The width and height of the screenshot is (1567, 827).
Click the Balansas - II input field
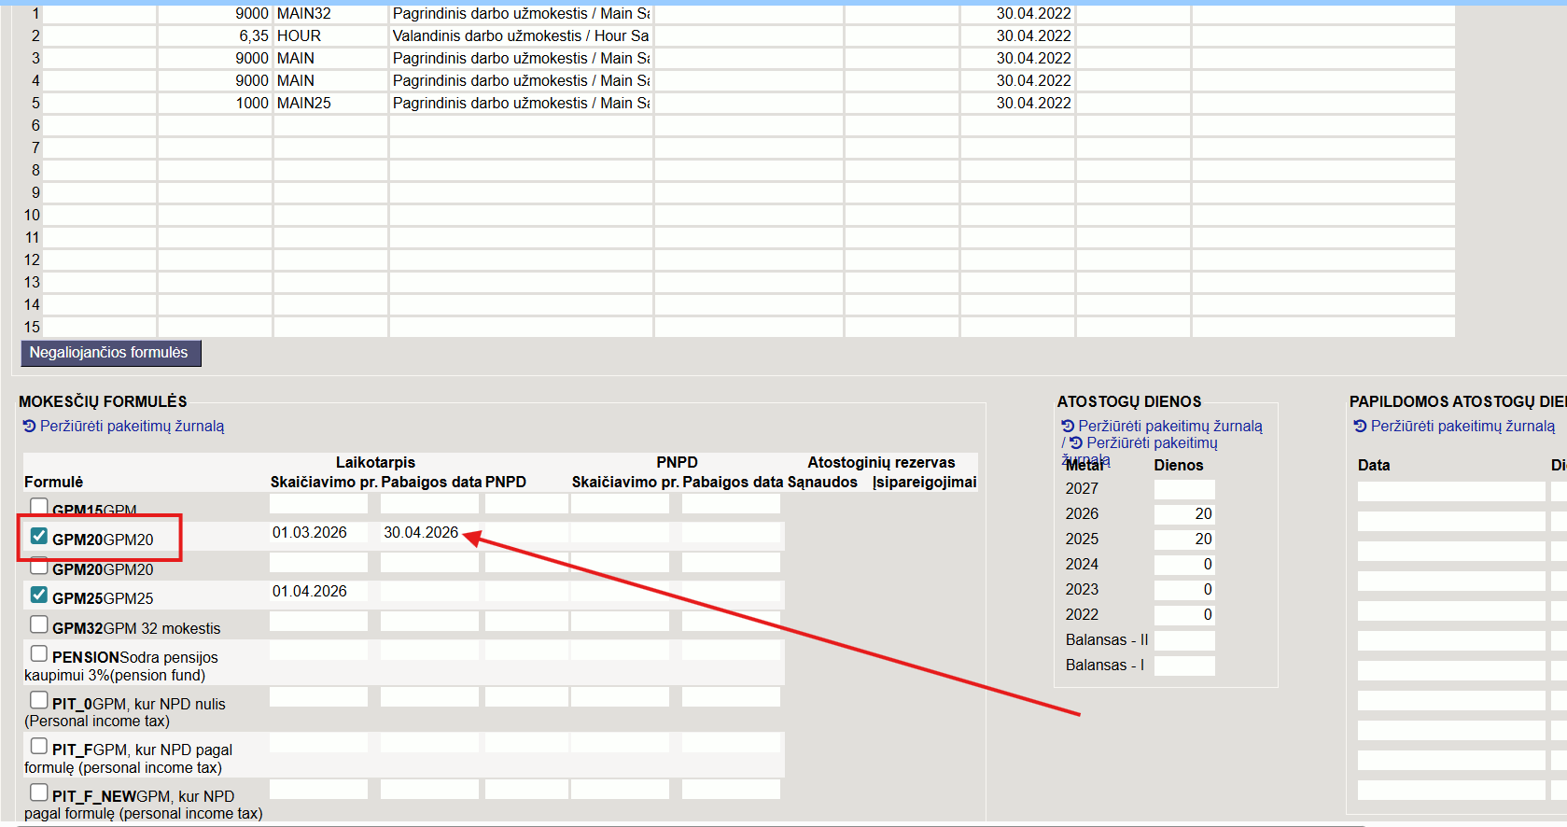pos(1183,640)
